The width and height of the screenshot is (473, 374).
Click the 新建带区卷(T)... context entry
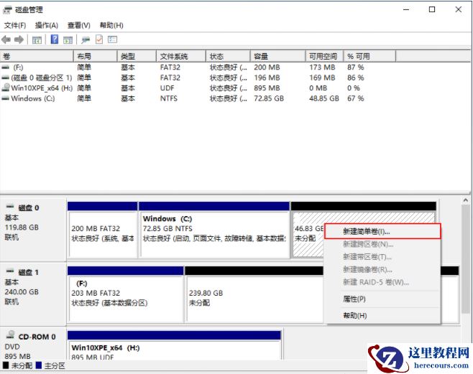[382, 257]
